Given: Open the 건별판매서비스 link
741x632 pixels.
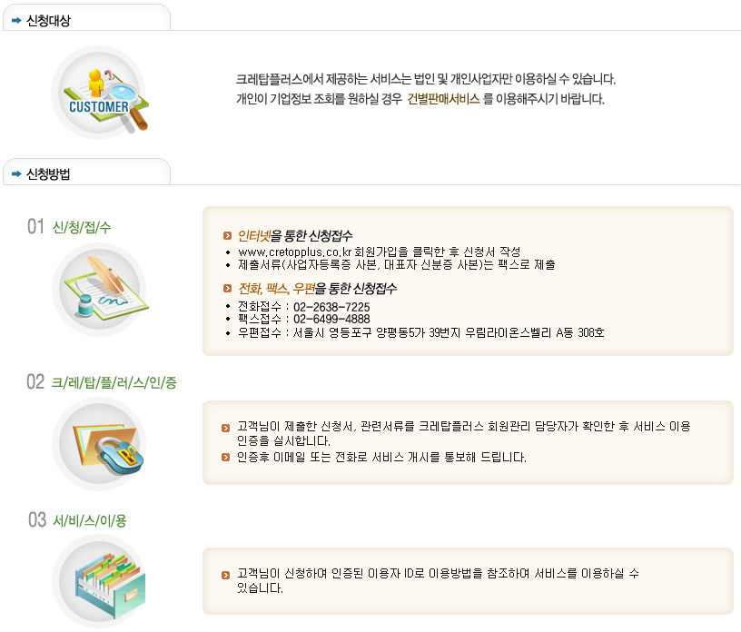Looking at the screenshot, I should tap(443, 99).
